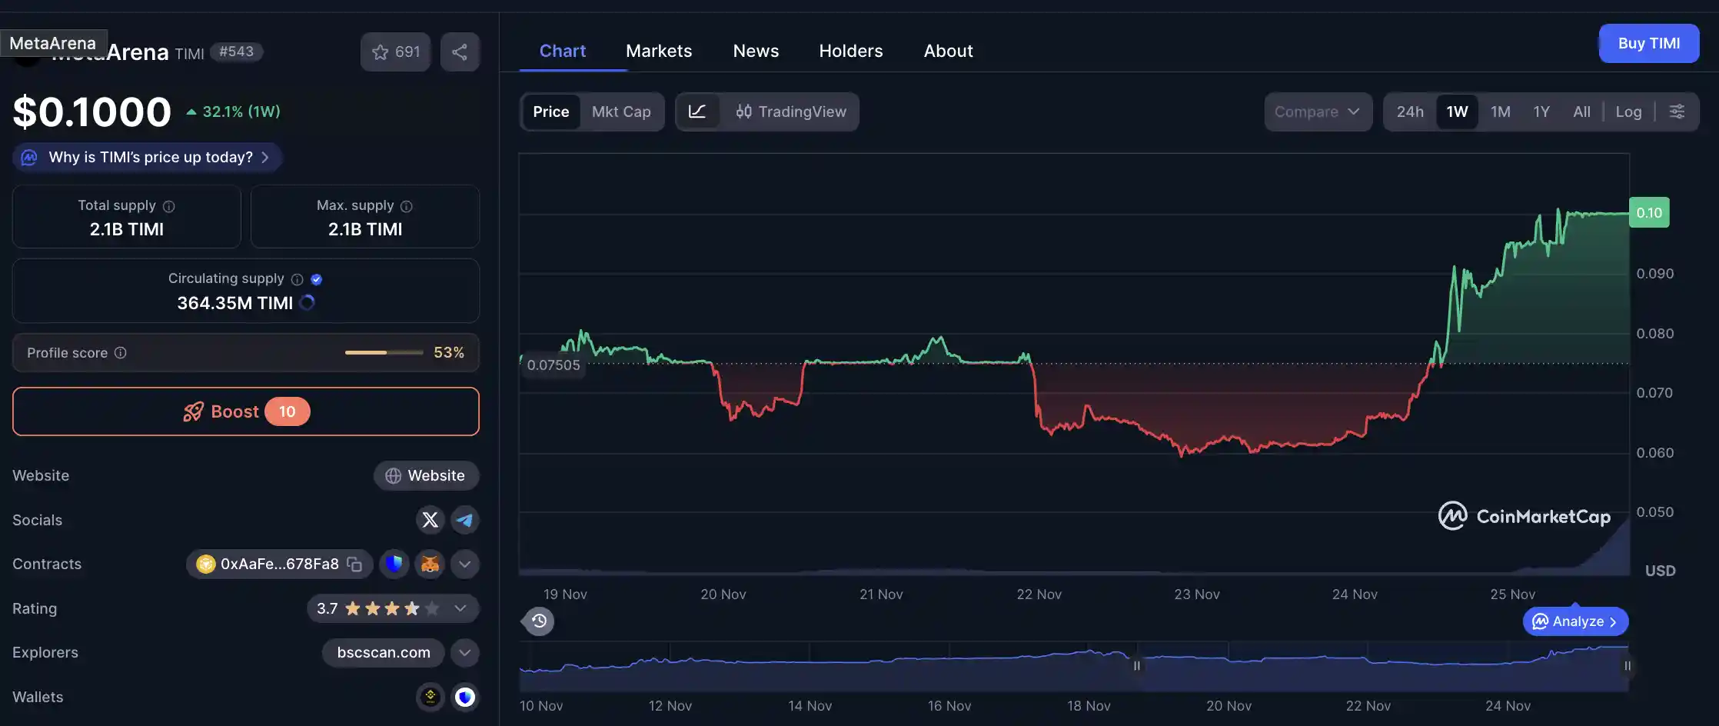Image resolution: width=1719 pixels, height=726 pixels.
Task: Open the Compare dropdown
Action: point(1318,112)
